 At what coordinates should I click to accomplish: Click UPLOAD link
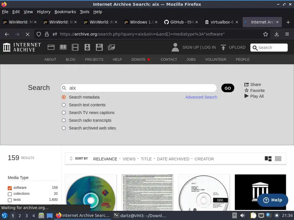point(237,47)
